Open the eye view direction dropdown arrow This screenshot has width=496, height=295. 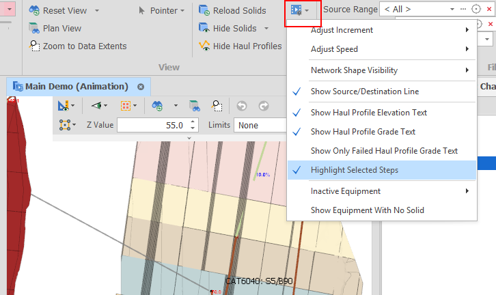(106, 105)
